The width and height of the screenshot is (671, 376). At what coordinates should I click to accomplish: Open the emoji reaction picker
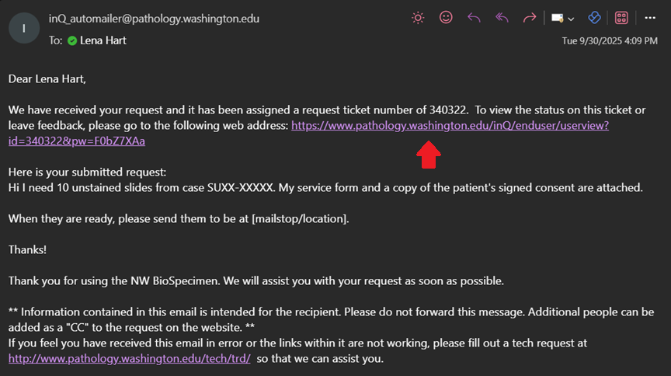(446, 18)
